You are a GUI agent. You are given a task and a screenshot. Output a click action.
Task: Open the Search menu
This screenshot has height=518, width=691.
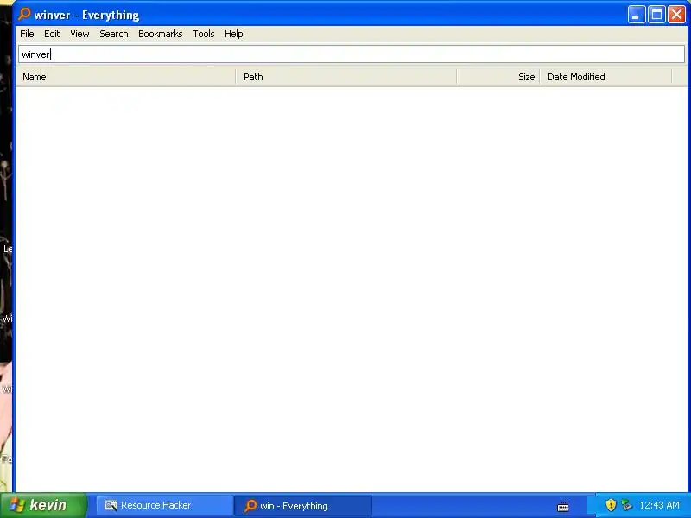pos(114,34)
